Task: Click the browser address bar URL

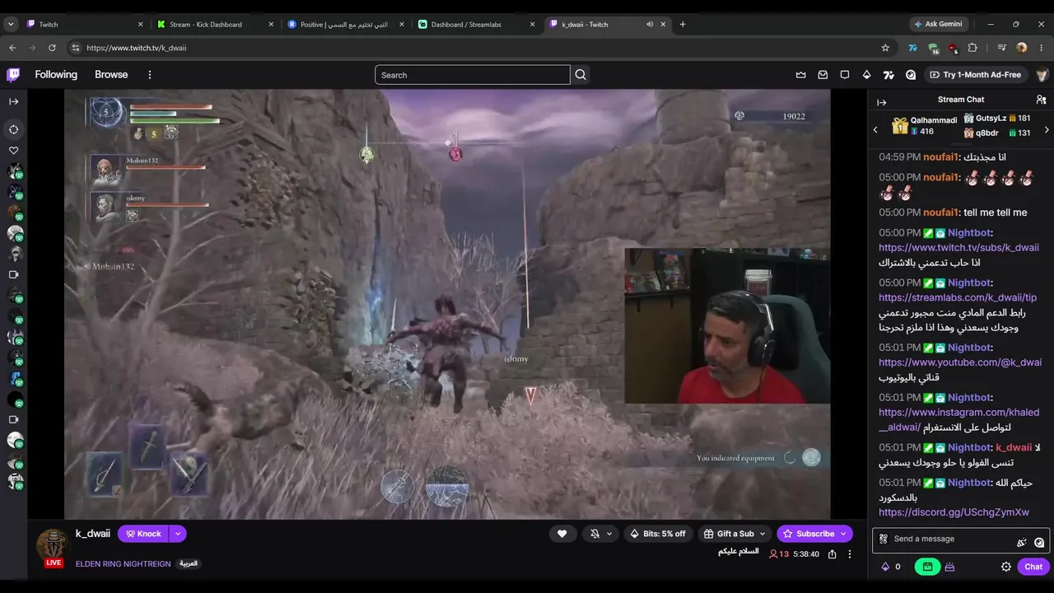Action: [137, 48]
